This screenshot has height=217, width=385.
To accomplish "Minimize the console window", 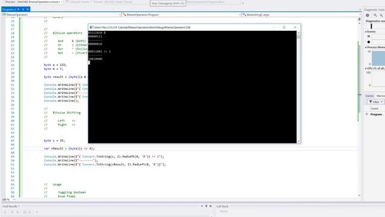I will coord(273,27).
